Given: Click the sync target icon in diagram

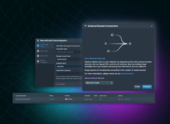Looking at the screenshot, I should (x=130, y=44).
